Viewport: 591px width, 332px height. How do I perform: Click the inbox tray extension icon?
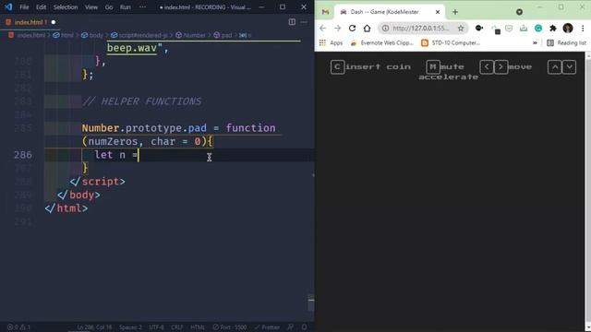[524, 29]
